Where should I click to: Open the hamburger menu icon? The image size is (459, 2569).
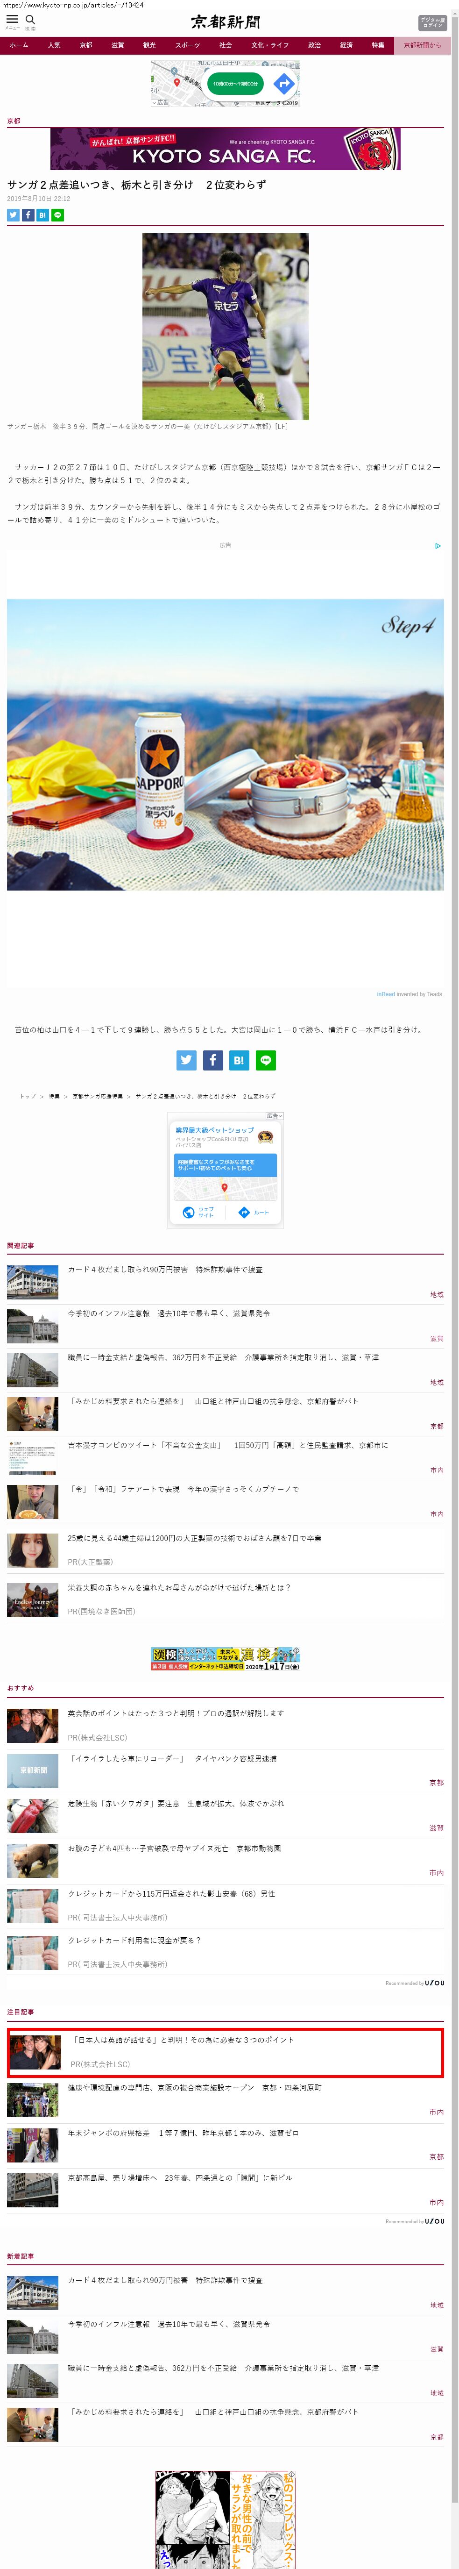pos(12,20)
